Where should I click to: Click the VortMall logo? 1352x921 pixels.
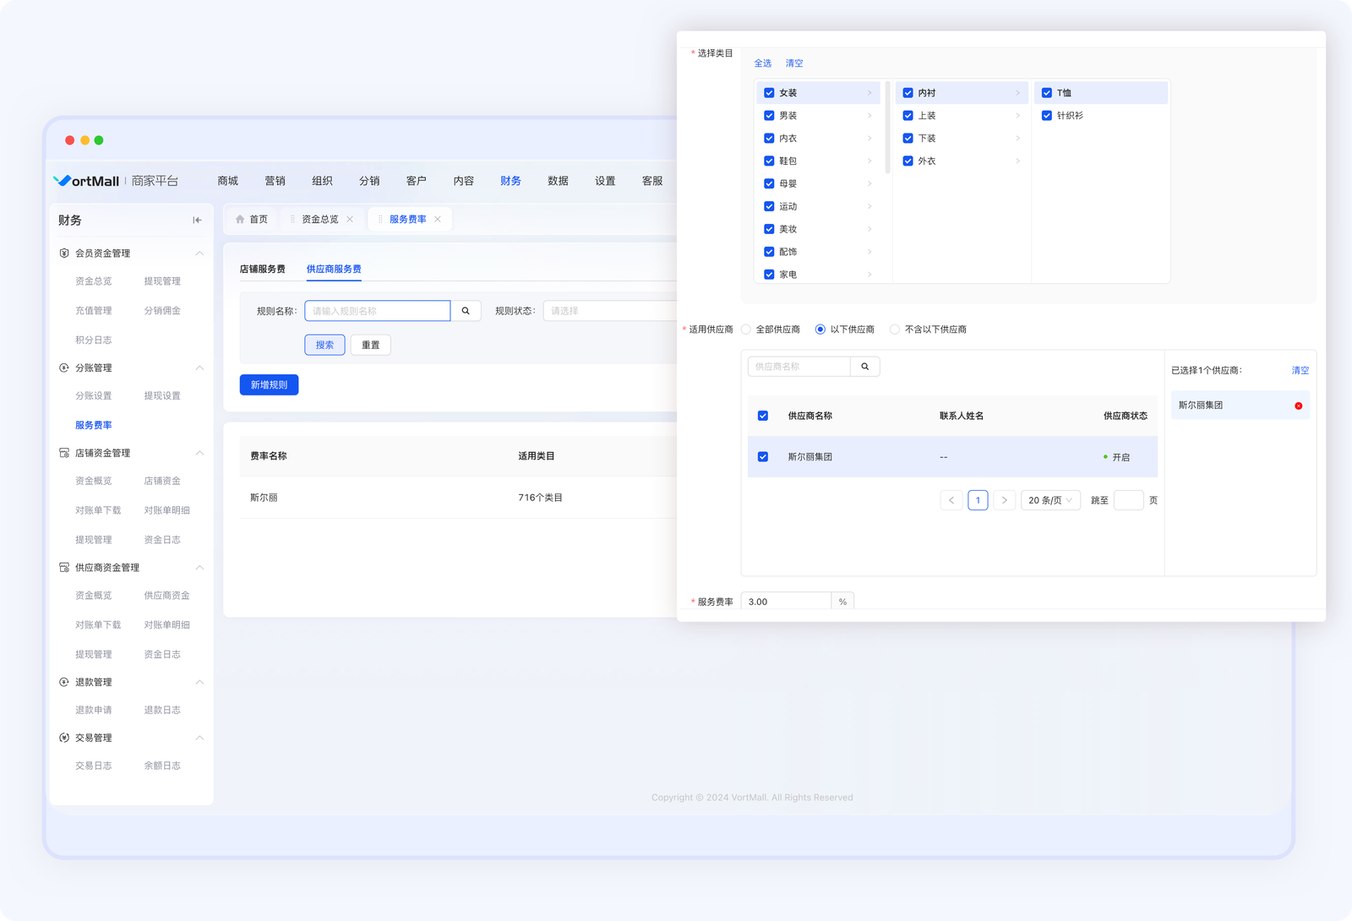pos(87,181)
